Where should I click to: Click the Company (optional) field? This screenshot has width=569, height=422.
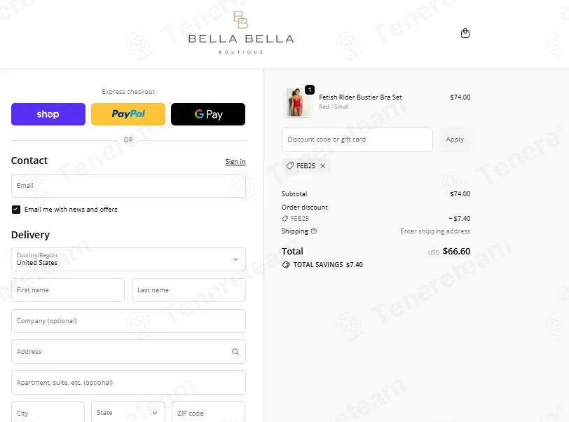coord(128,321)
